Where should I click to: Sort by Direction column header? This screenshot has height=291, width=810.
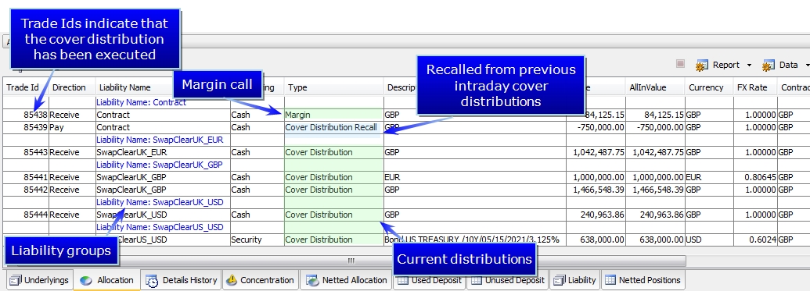tap(72, 87)
